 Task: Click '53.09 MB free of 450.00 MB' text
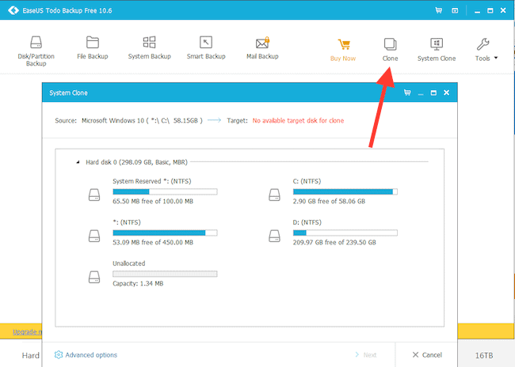pos(153,242)
